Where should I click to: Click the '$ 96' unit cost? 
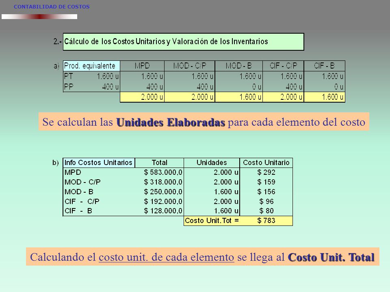tap(266, 202)
